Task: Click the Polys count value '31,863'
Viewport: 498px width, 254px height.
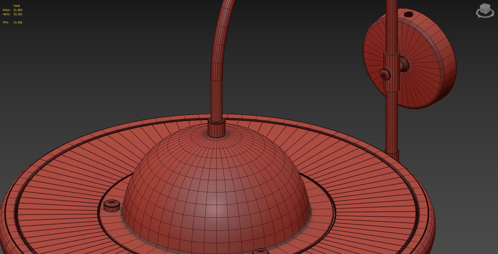Action: [18, 10]
